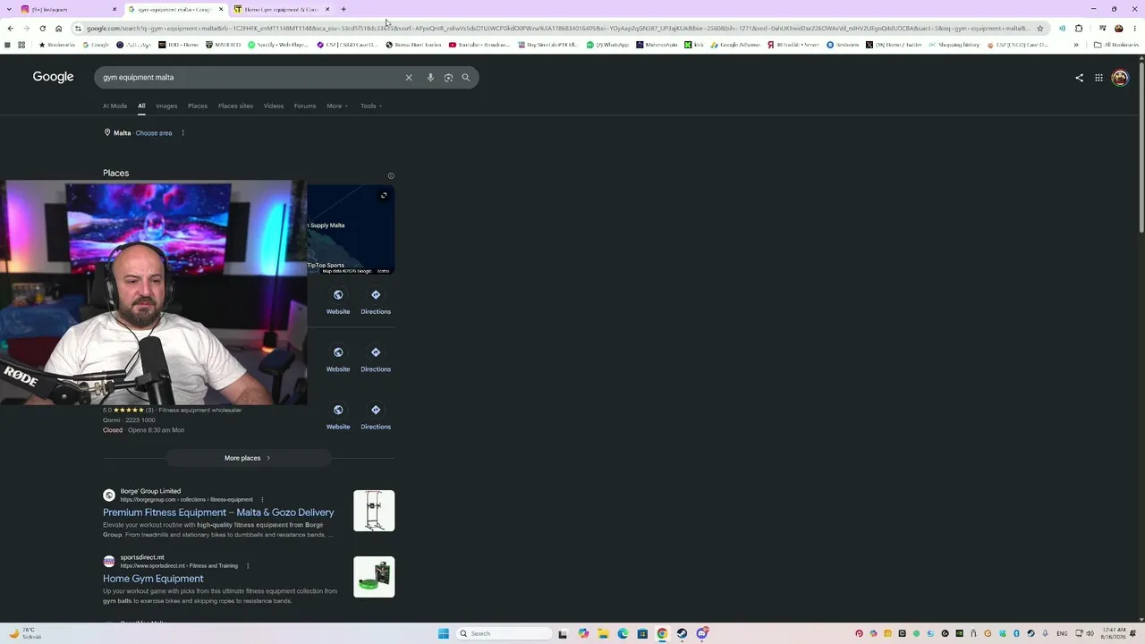Open File Explorer from the taskbar

coord(603,634)
